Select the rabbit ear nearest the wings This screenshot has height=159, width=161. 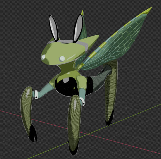click(78, 29)
